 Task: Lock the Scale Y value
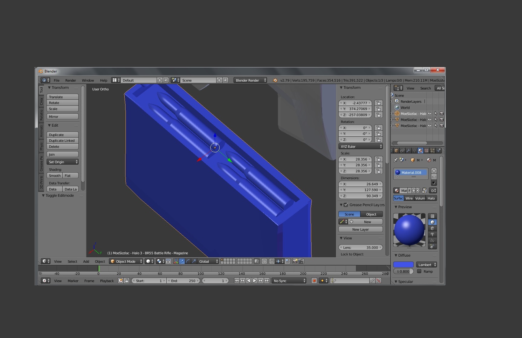click(x=378, y=165)
